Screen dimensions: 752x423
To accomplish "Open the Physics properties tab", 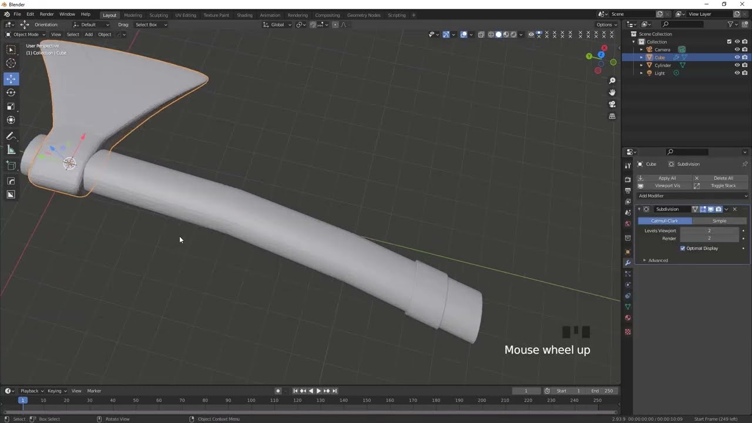I will (x=627, y=285).
